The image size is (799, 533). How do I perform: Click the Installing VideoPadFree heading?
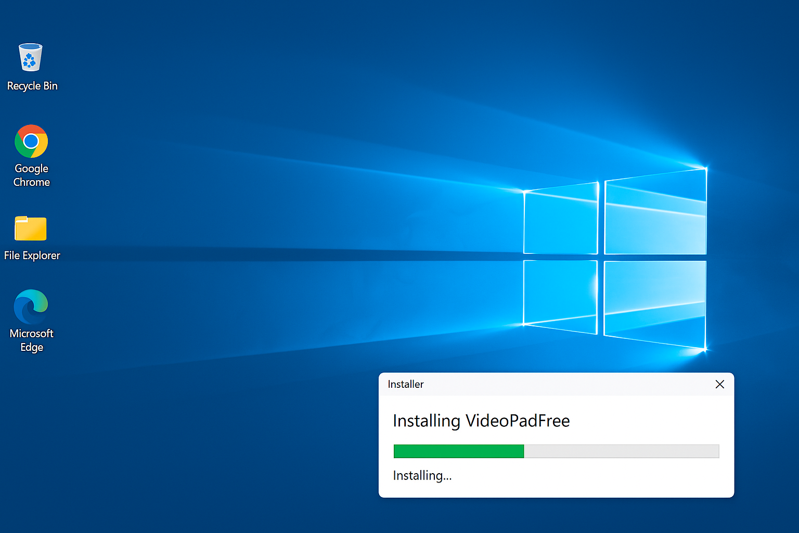click(x=481, y=421)
